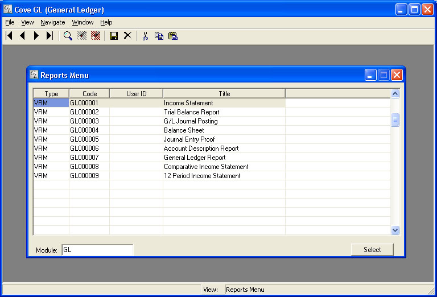Image resolution: width=437 pixels, height=297 pixels.
Task: Click the red hatched filter icon
Action: 96,36
